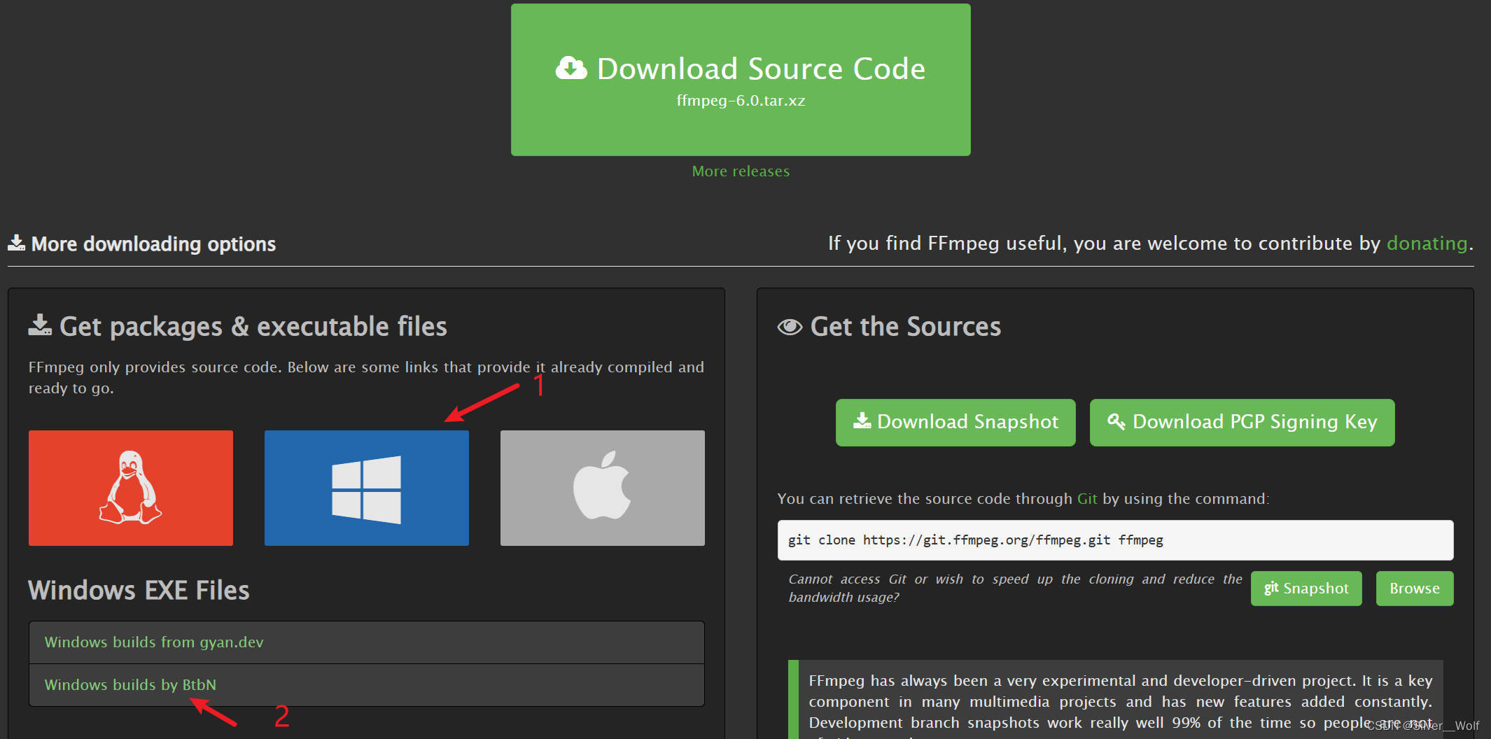This screenshot has width=1491, height=739.
Task: Click download icon beside More downloading options
Action: (16, 243)
